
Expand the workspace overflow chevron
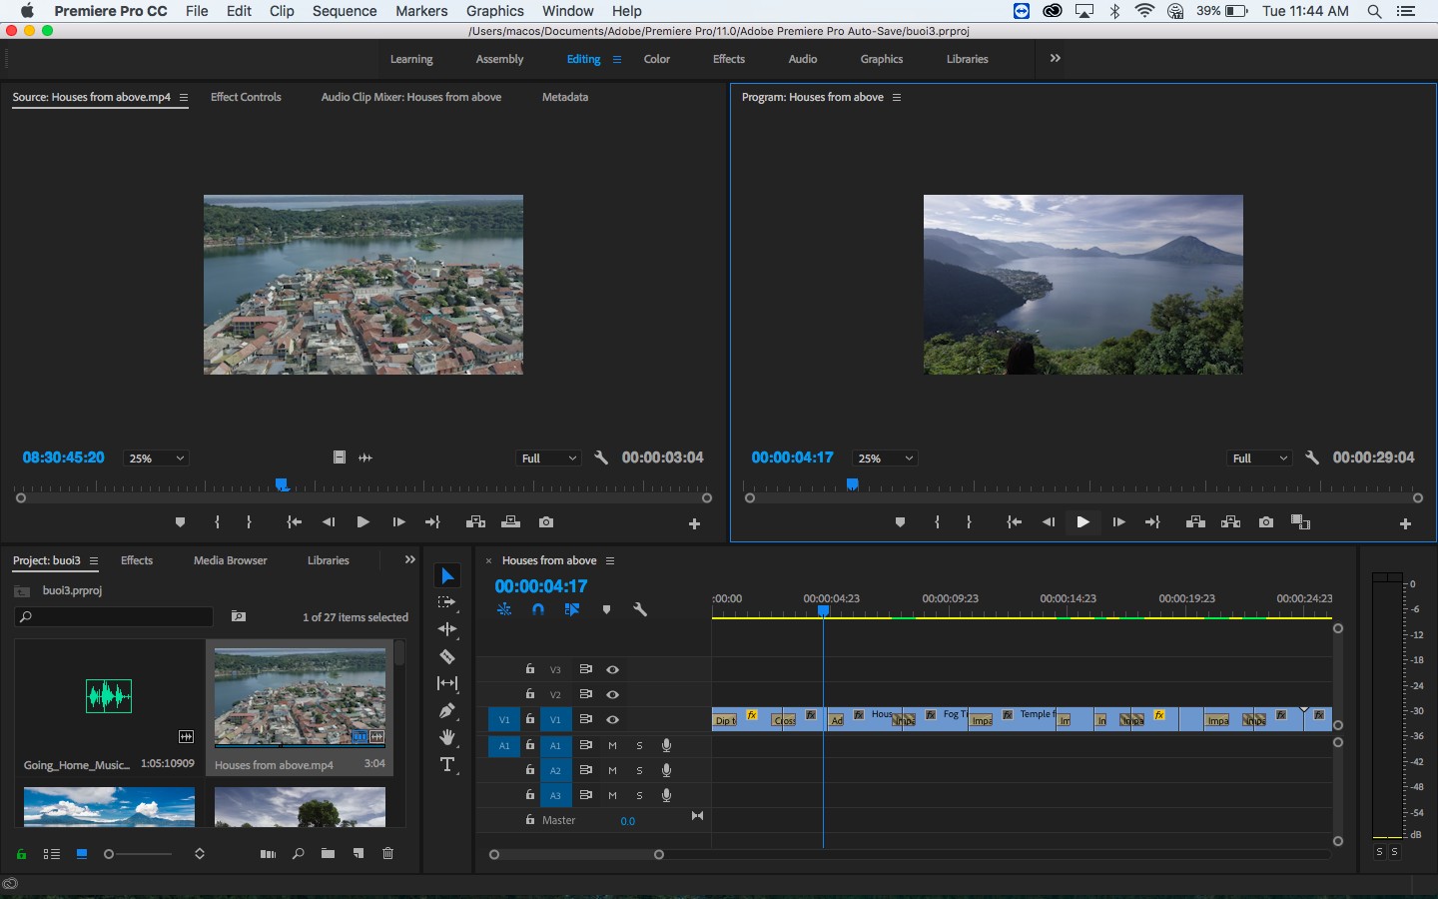coord(1056,58)
